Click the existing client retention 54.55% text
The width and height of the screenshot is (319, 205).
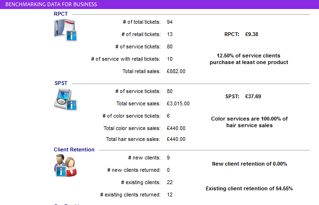click(249, 188)
